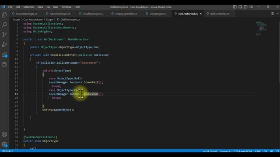The height and width of the screenshot is (157, 280).
Task: Open the Search view in activity bar
Action: pyautogui.click(x=4, y=24)
